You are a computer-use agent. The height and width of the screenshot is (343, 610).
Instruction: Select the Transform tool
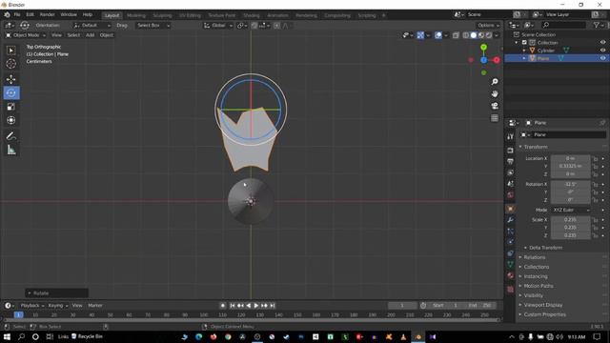pyautogui.click(x=10, y=120)
